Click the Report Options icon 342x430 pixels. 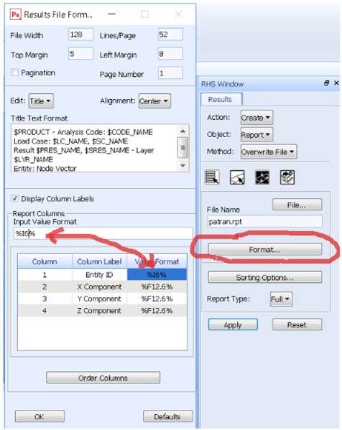(x=287, y=177)
